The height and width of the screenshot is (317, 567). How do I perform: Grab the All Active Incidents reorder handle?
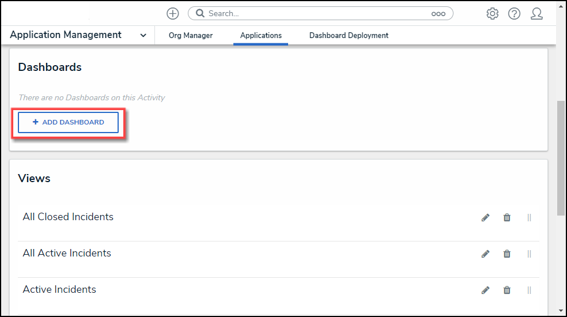pos(529,254)
